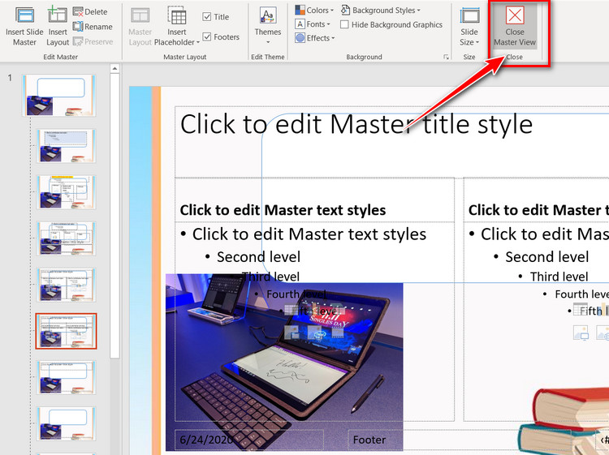
Task: Click right column 'Third level' text
Action: pyautogui.click(x=559, y=277)
